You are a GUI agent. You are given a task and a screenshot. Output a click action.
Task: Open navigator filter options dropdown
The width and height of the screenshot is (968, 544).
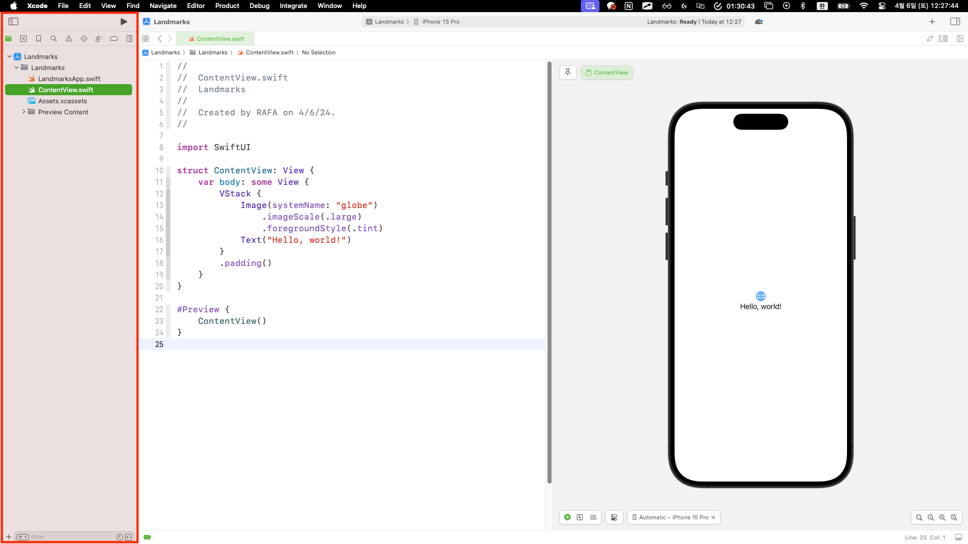[23, 537]
